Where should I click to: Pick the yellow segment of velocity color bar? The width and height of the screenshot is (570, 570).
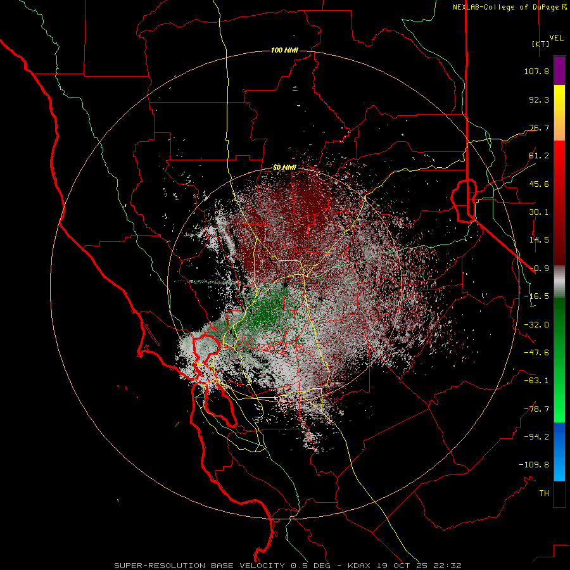tap(559, 98)
